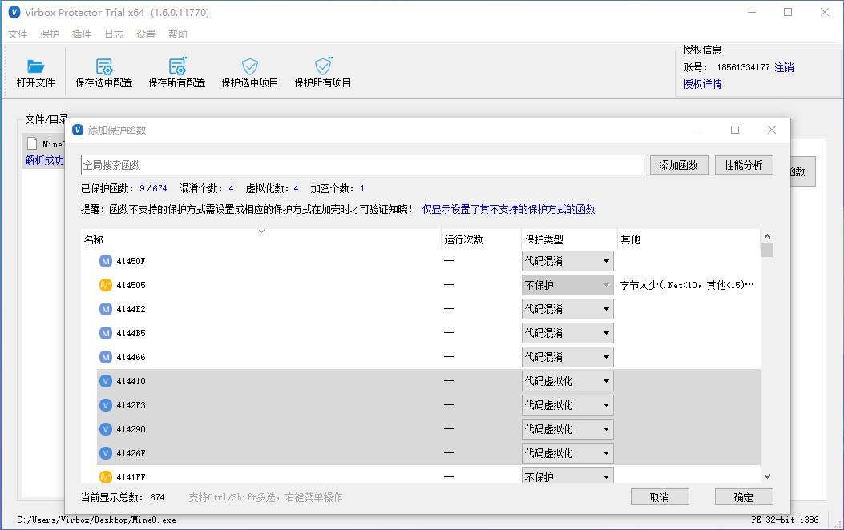Open protection type dropdown for 4144E2
844x530 pixels.
[567, 309]
